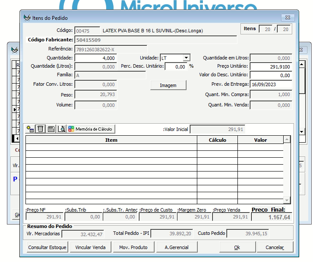The image size is (313, 262).
Task: Click background window scroll down arrow
Action: [302, 131]
